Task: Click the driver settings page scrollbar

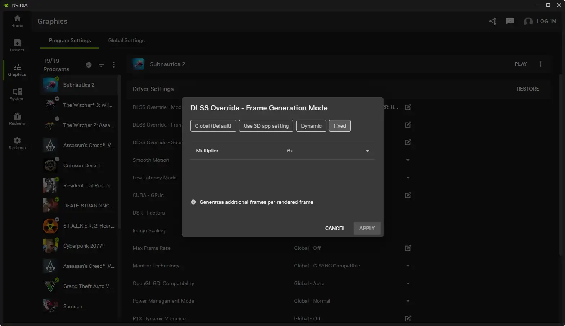Action: point(560,165)
